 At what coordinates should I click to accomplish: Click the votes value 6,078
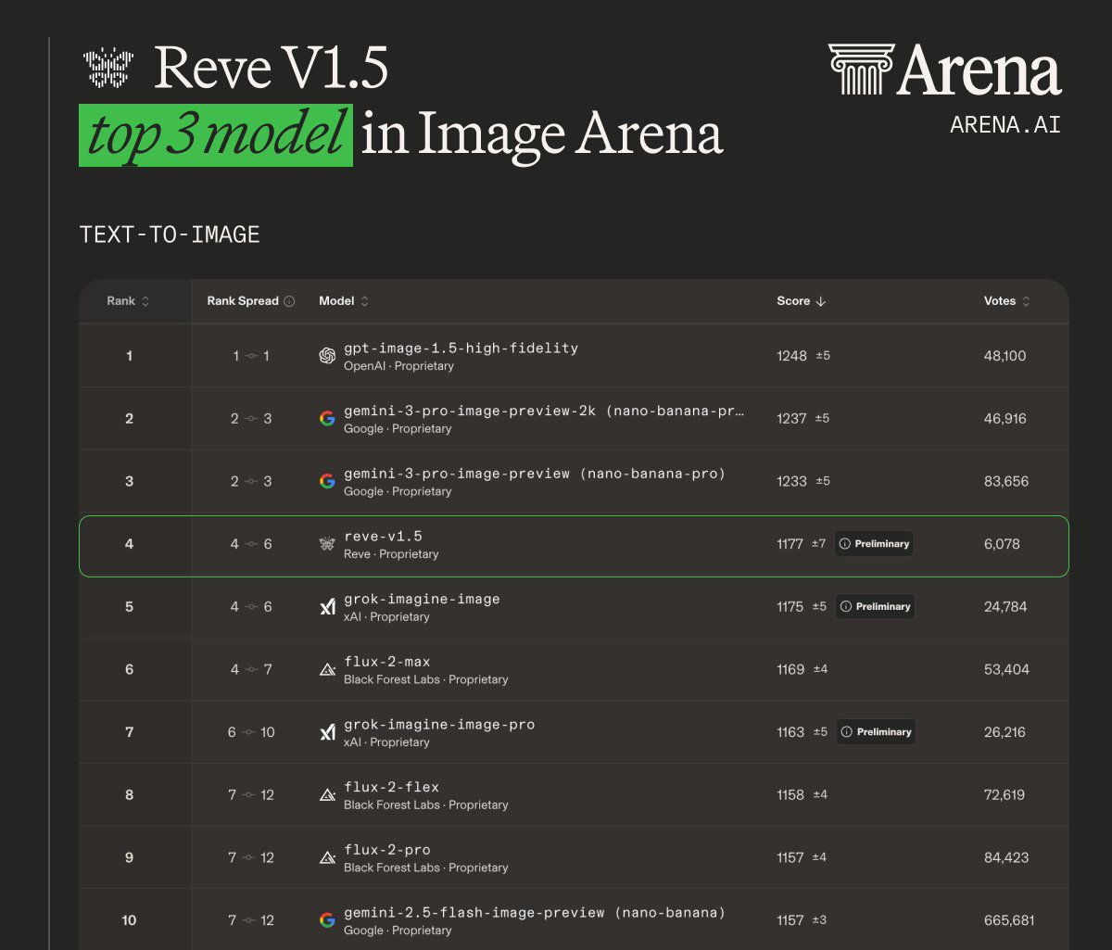(x=1002, y=544)
